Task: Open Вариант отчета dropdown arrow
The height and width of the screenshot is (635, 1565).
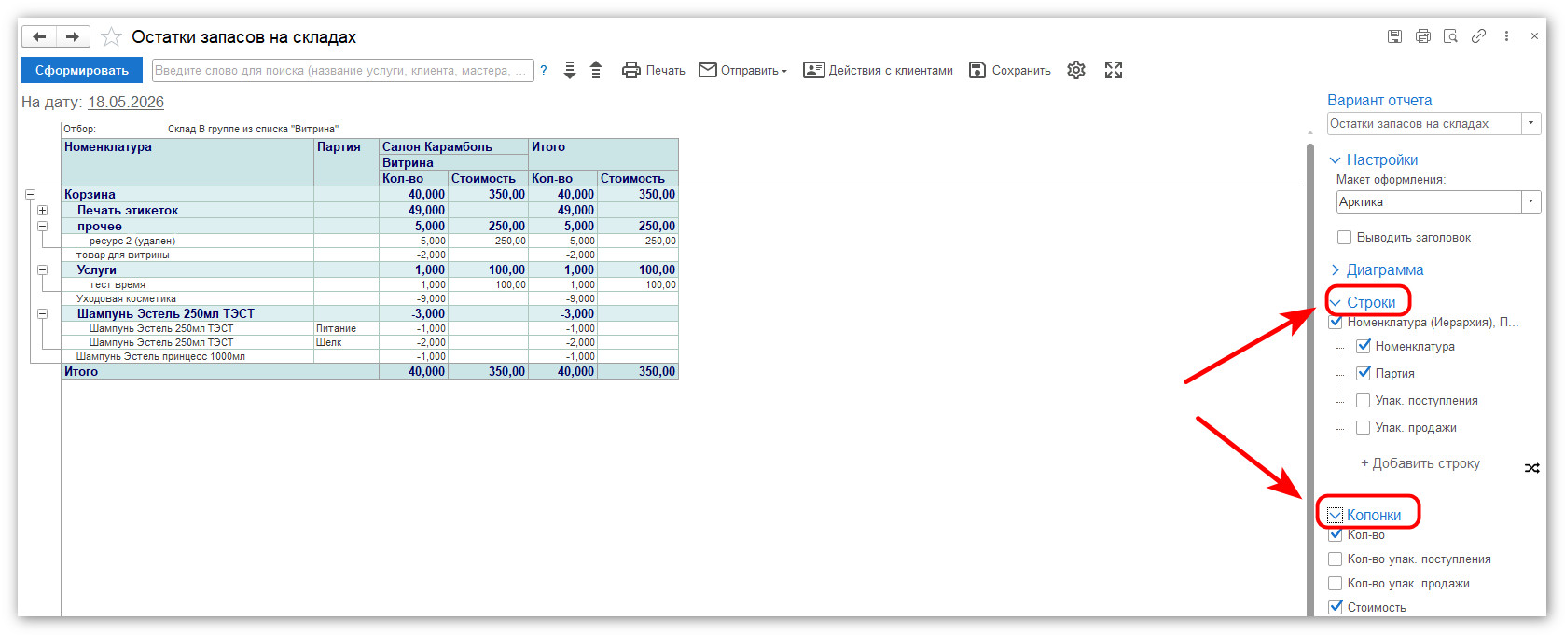Action: click(x=1530, y=123)
